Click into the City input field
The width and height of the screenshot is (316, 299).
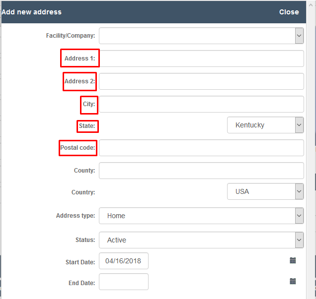coord(201,104)
